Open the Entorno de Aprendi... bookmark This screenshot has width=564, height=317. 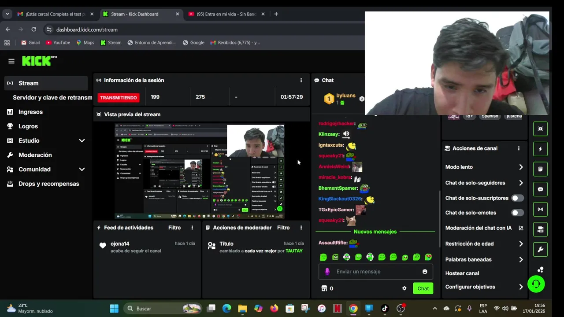tap(152, 43)
